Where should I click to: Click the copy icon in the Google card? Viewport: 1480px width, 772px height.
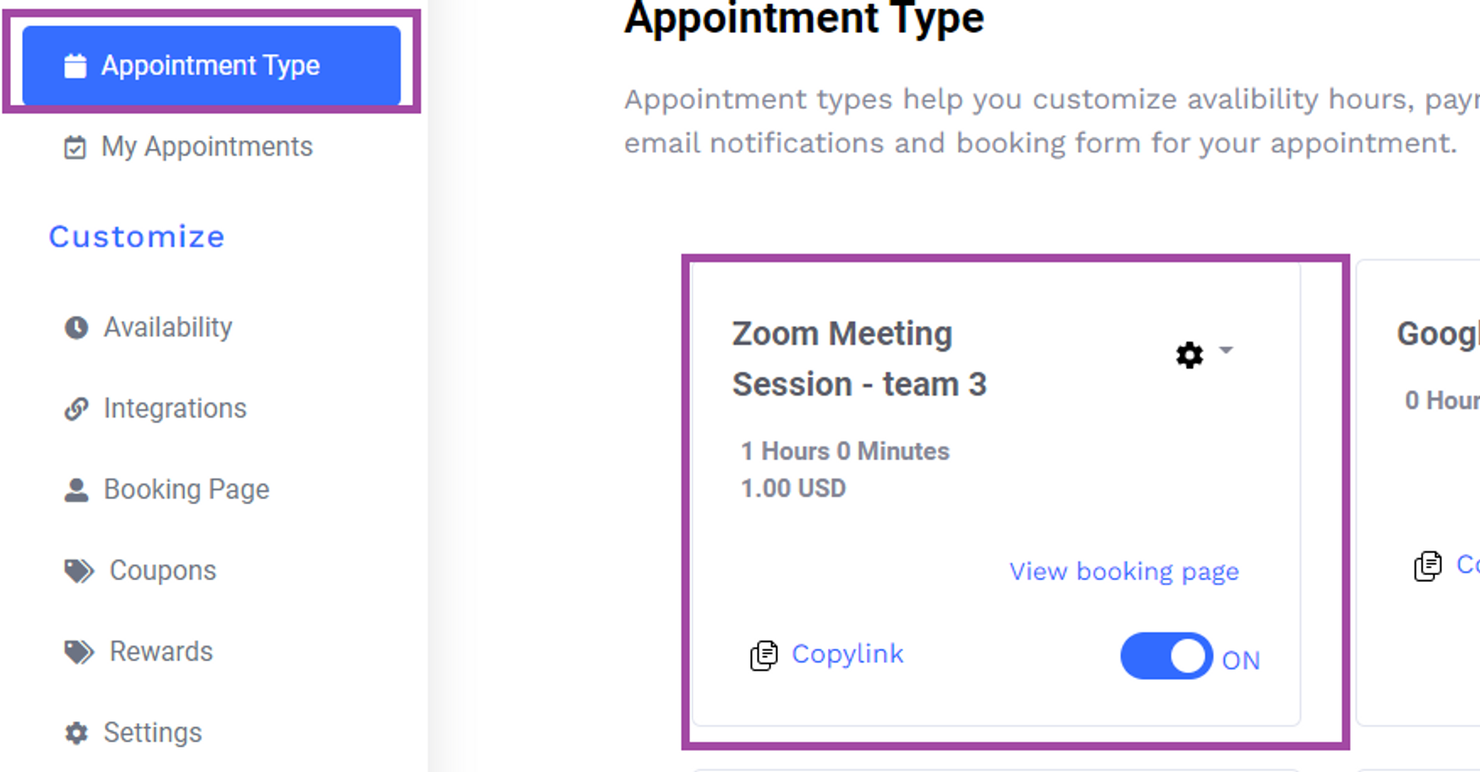point(1428,566)
